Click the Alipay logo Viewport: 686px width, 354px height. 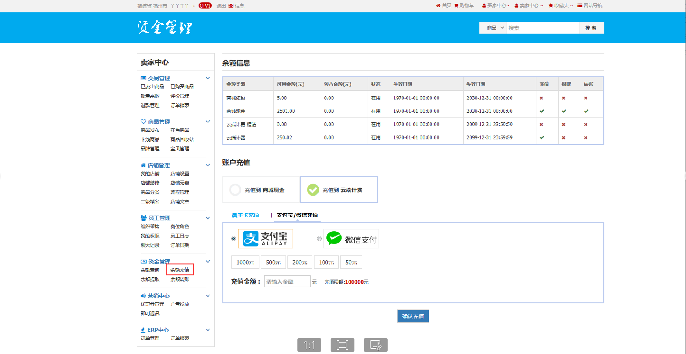pyautogui.click(x=266, y=238)
